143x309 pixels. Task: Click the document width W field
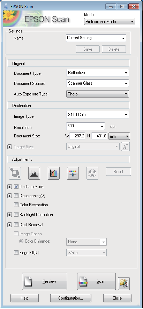(77, 136)
